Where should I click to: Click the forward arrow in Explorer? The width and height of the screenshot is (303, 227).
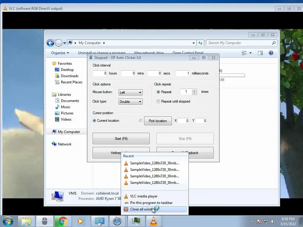click(59, 43)
